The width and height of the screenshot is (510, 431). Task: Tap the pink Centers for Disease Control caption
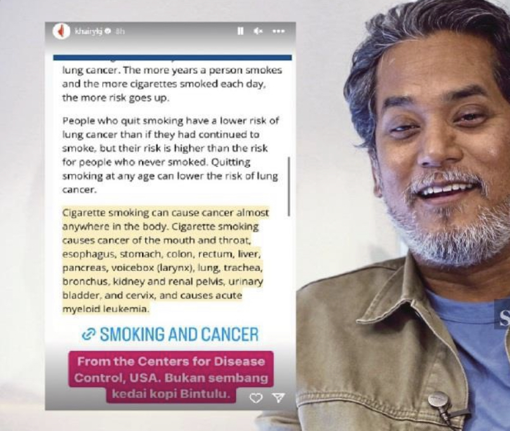(171, 377)
